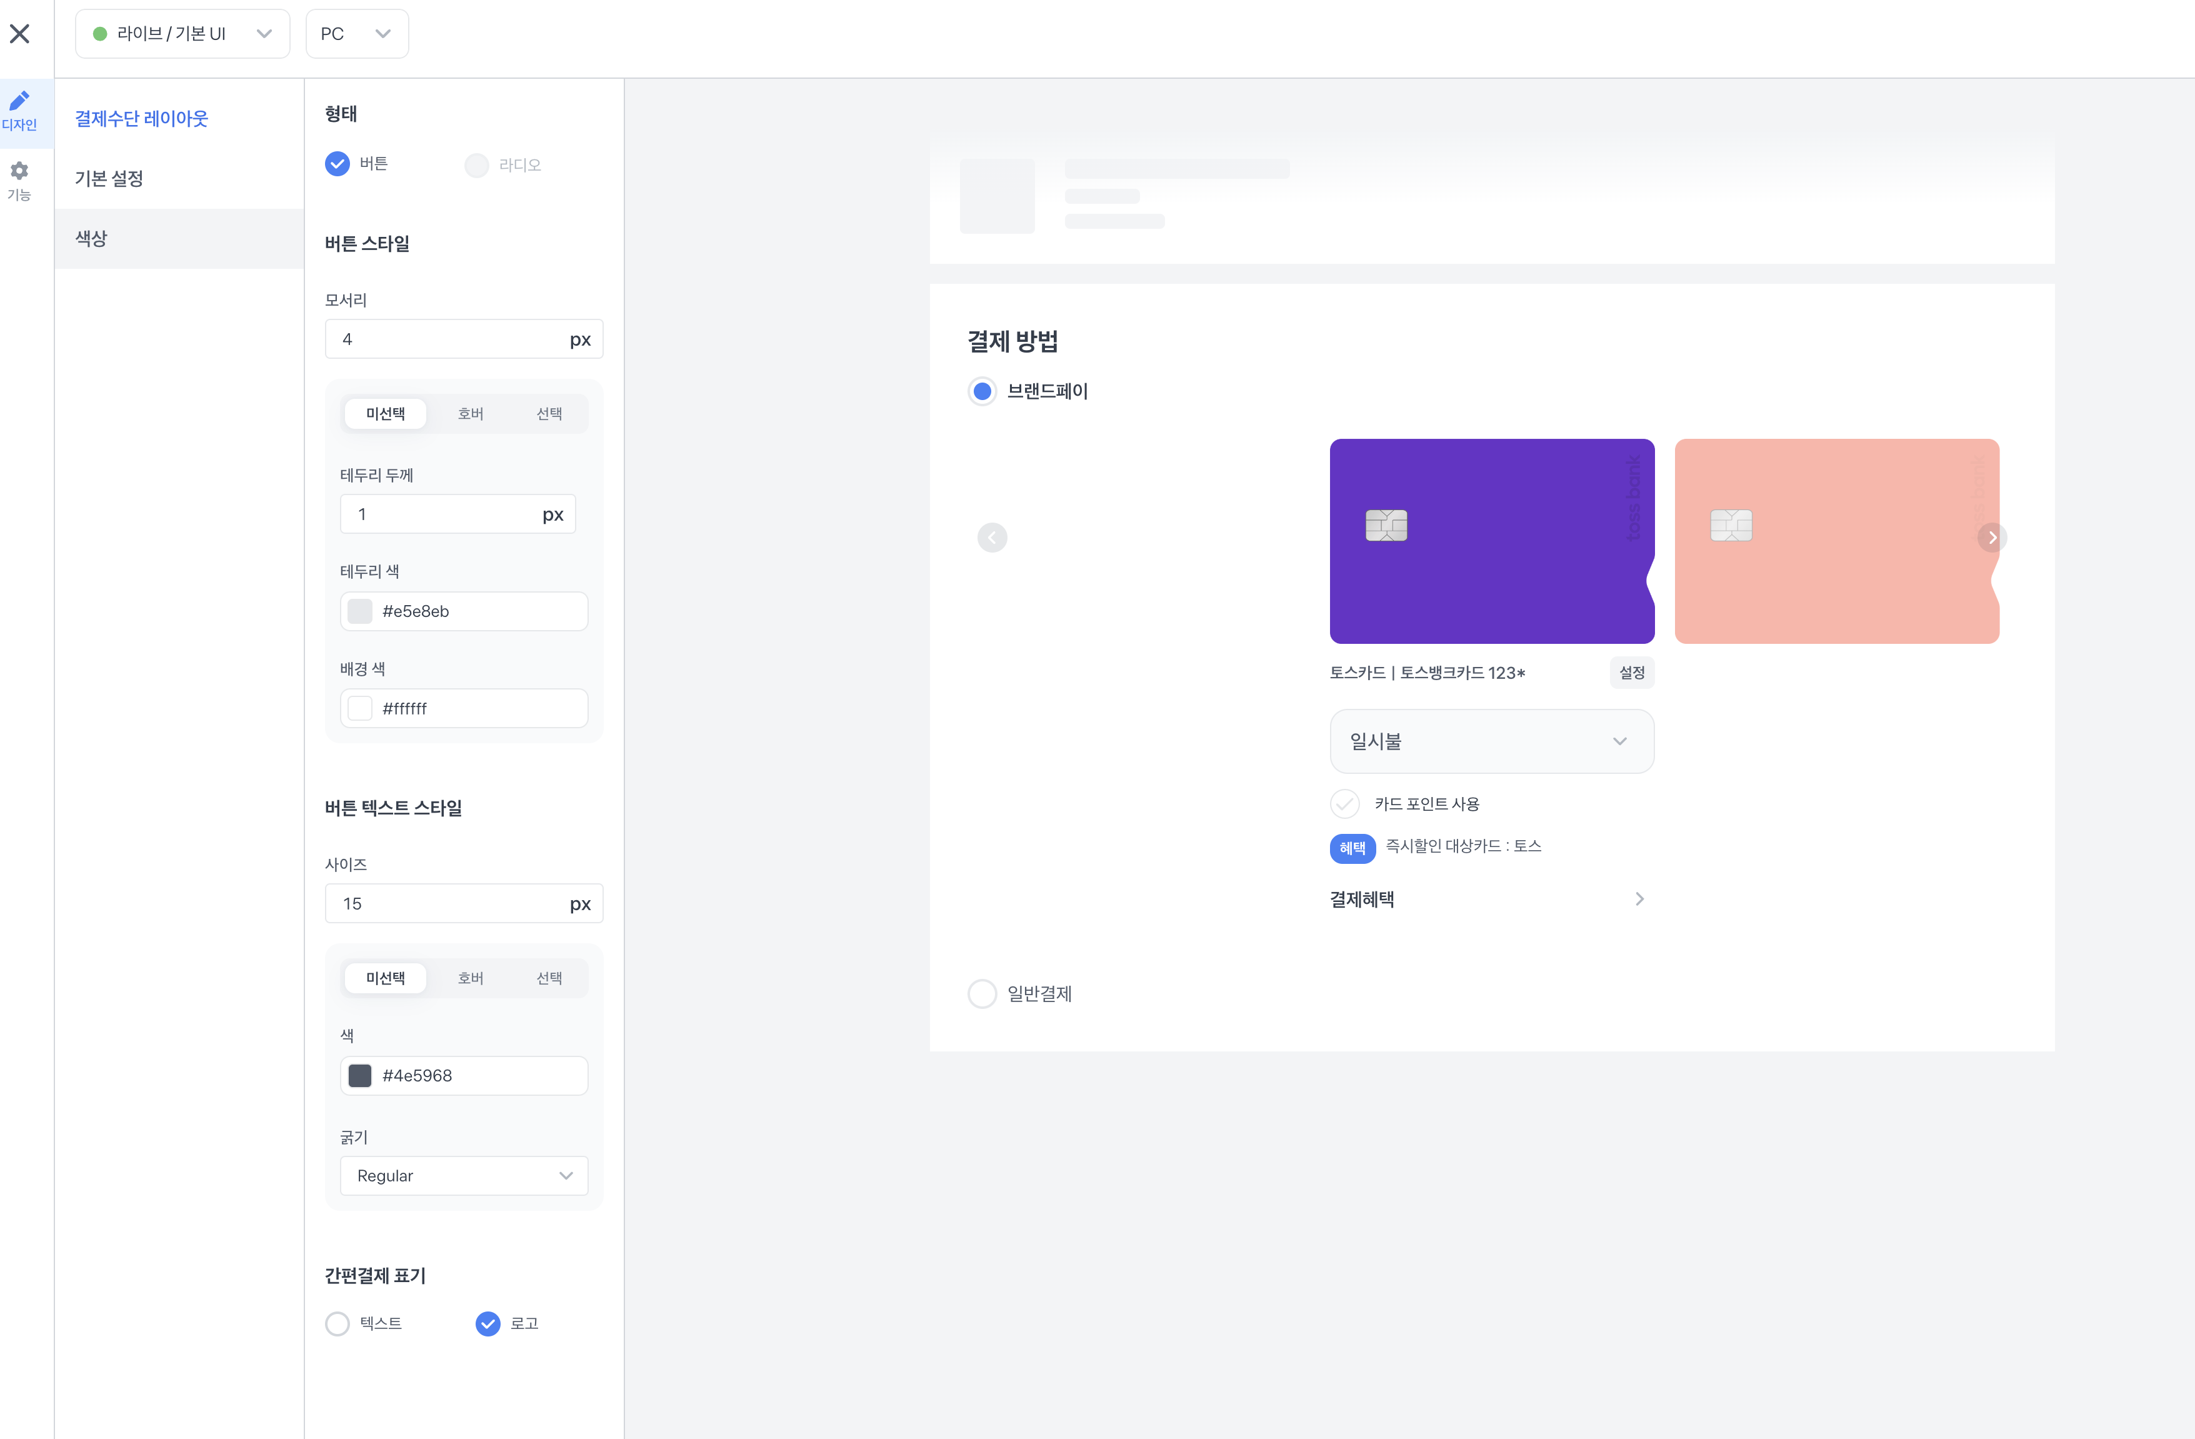Choose 텍스트 for 간편결제 표기
Image resolution: width=2195 pixels, height=1439 pixels.
(x=337, y=1324)
